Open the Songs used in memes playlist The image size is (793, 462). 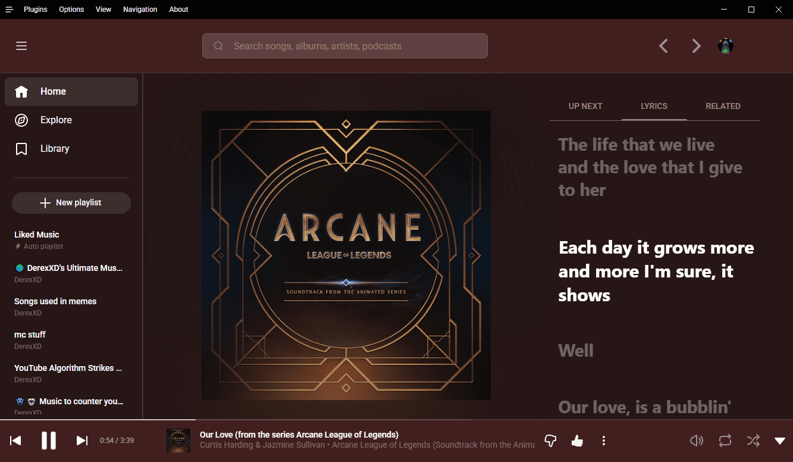tap(55, 301)
